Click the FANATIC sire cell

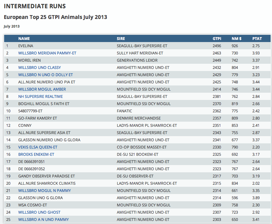click(x=124, y=111)
